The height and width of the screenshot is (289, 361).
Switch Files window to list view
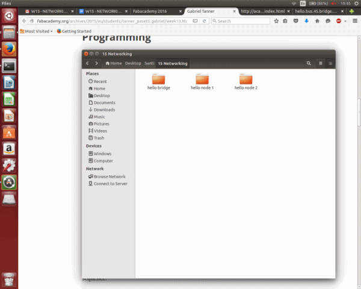tap(321, 63)
